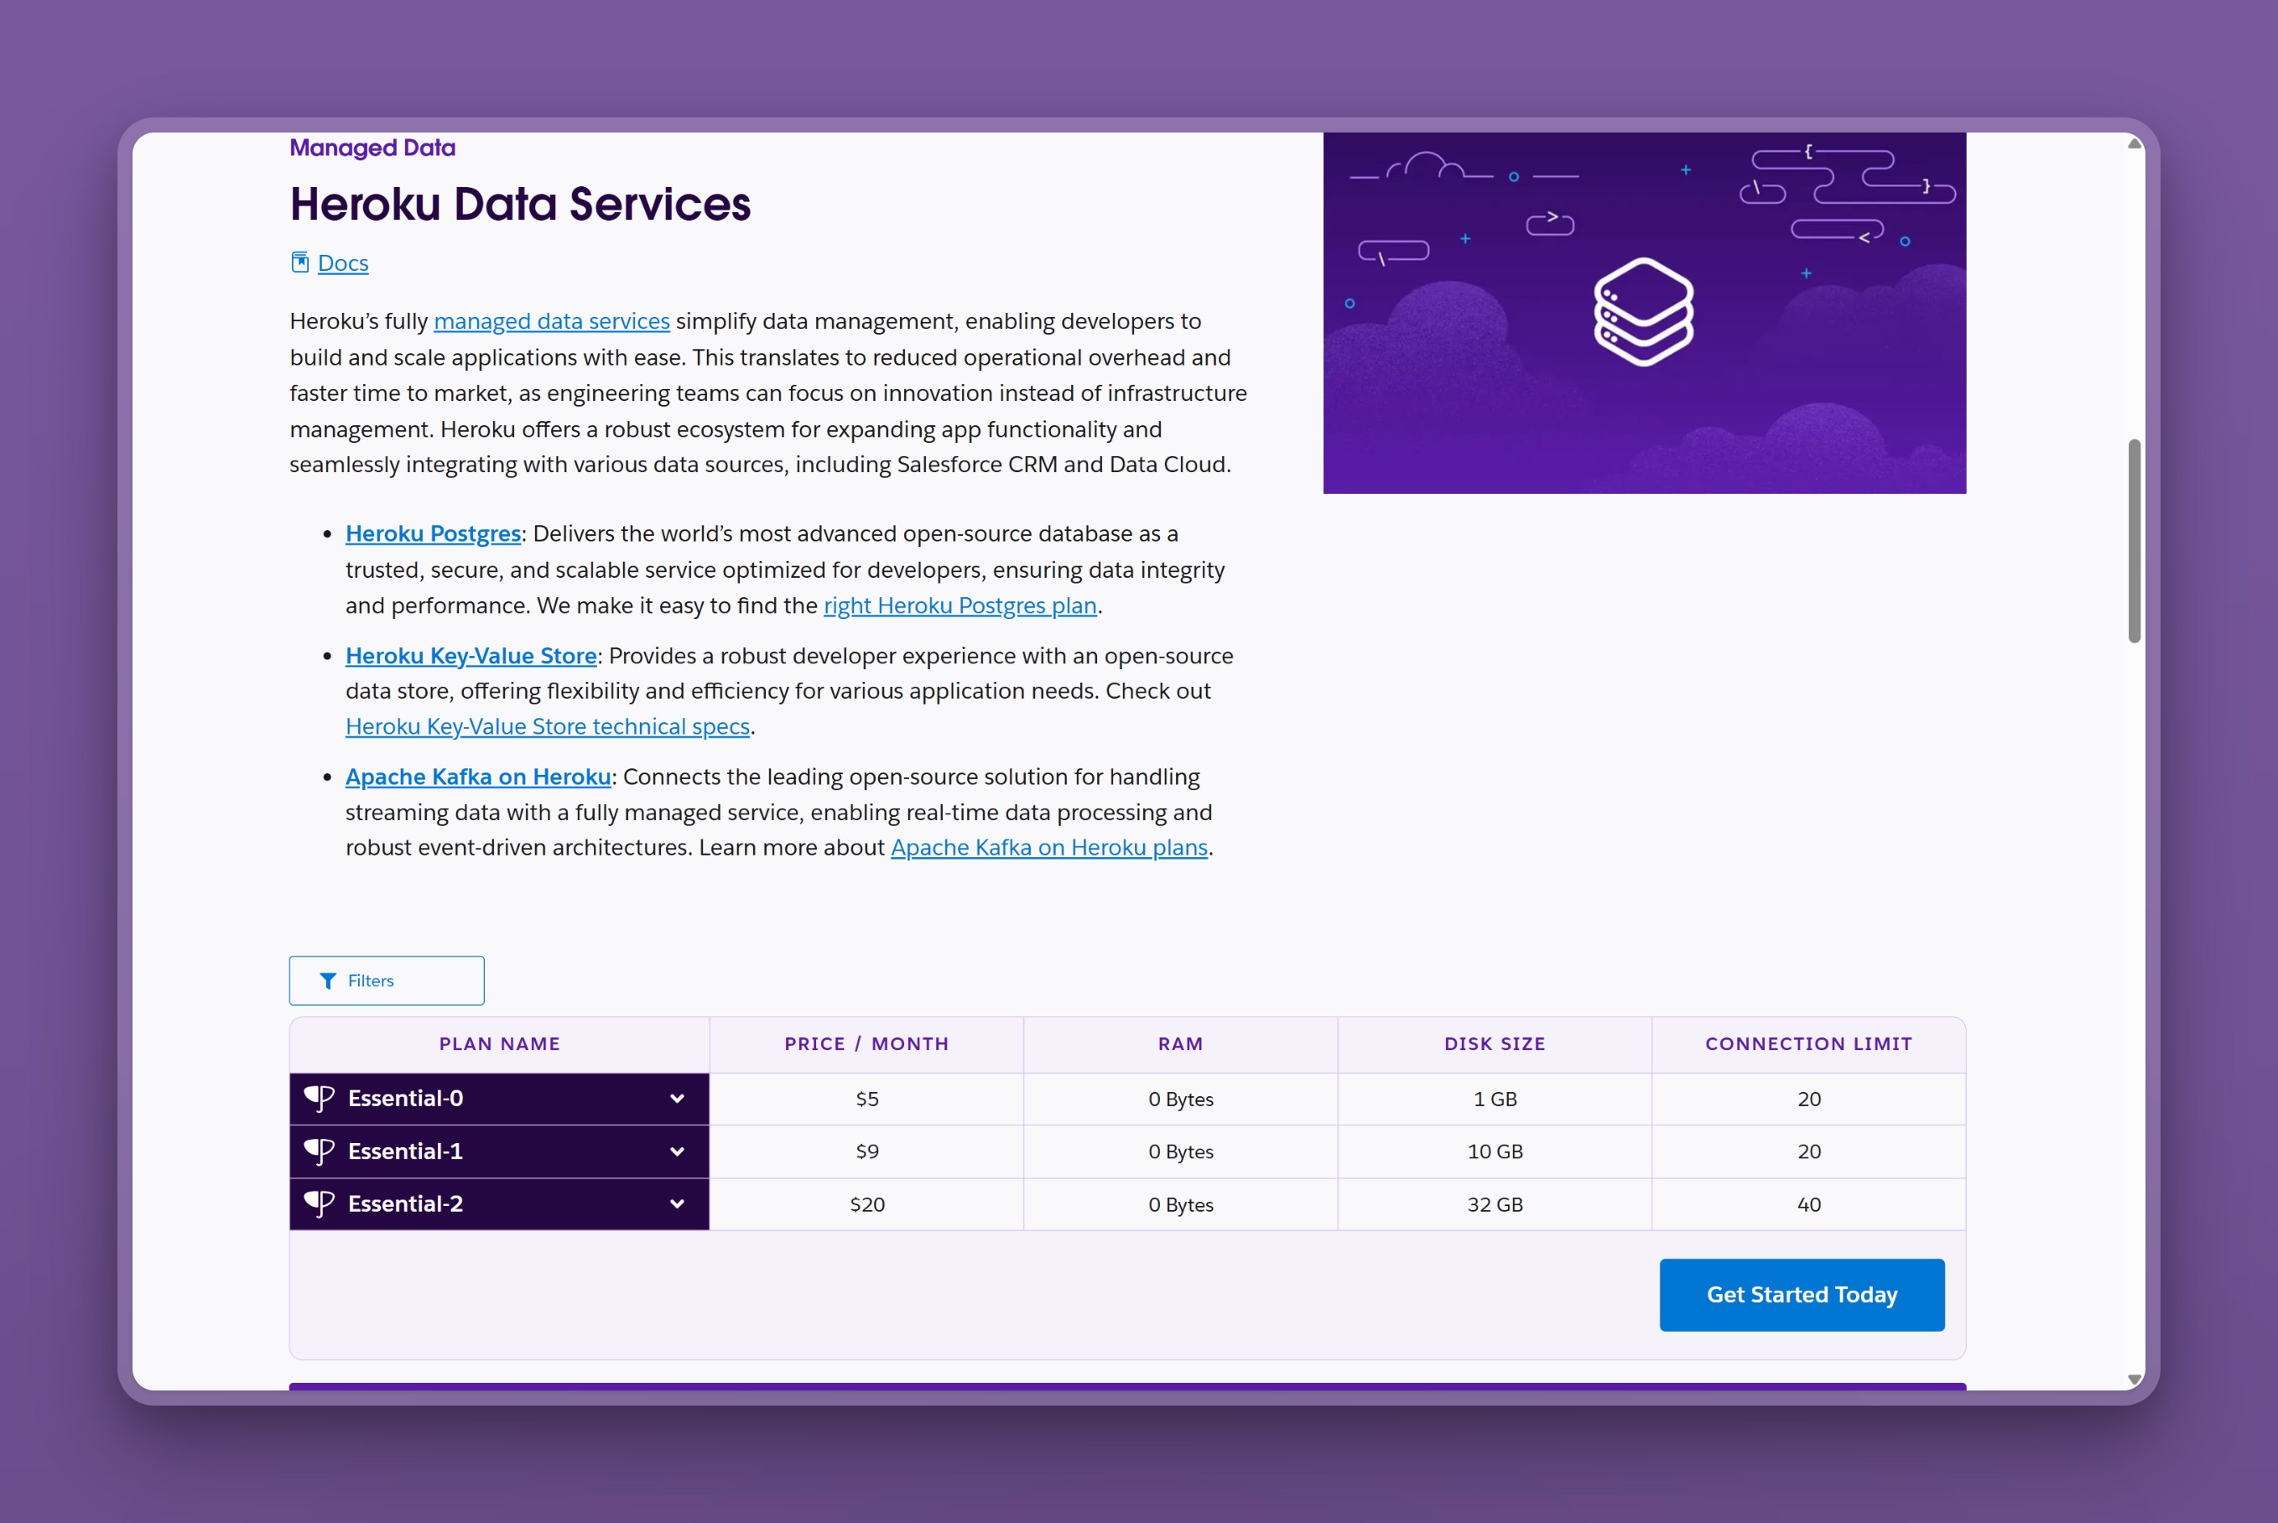2278x1523 pixels.
Task: Click the Heroku Data Services title
Action: (520, 204)
